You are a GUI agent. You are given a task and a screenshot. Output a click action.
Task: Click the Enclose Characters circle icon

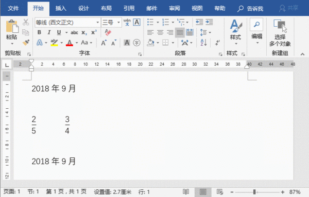point(136,43)
